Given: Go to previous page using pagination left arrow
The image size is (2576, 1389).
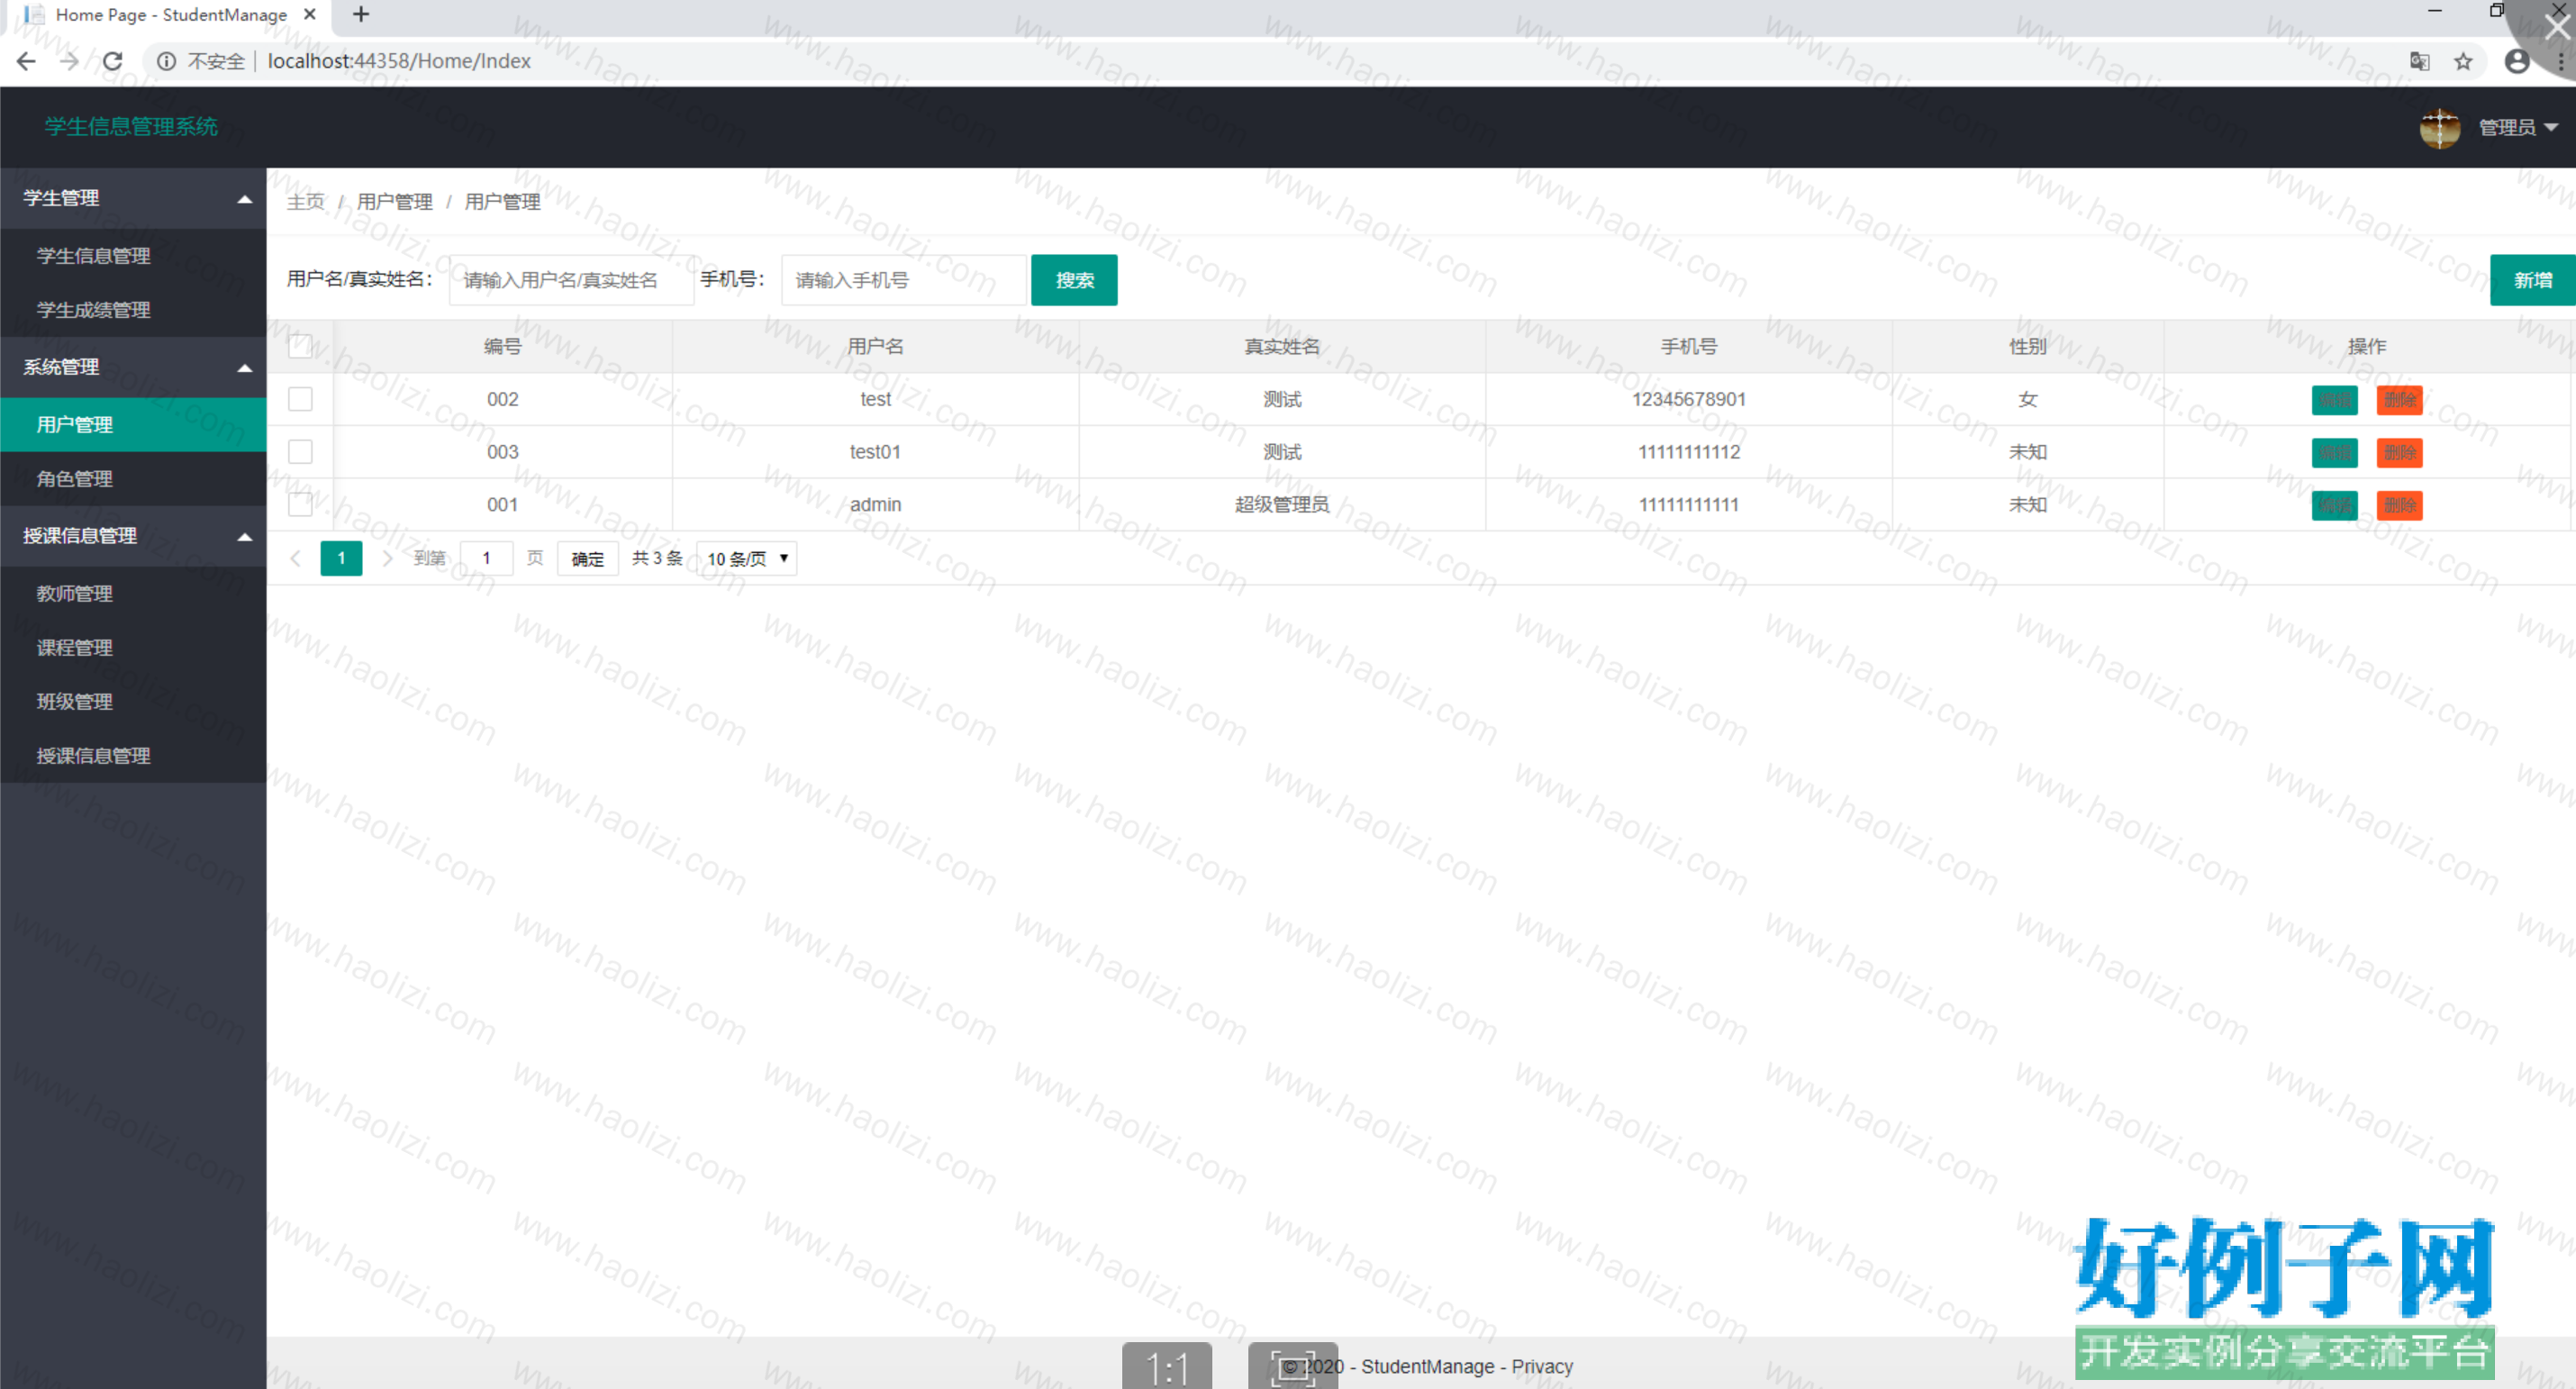Looking at the screenshot, I should [295, 558].
